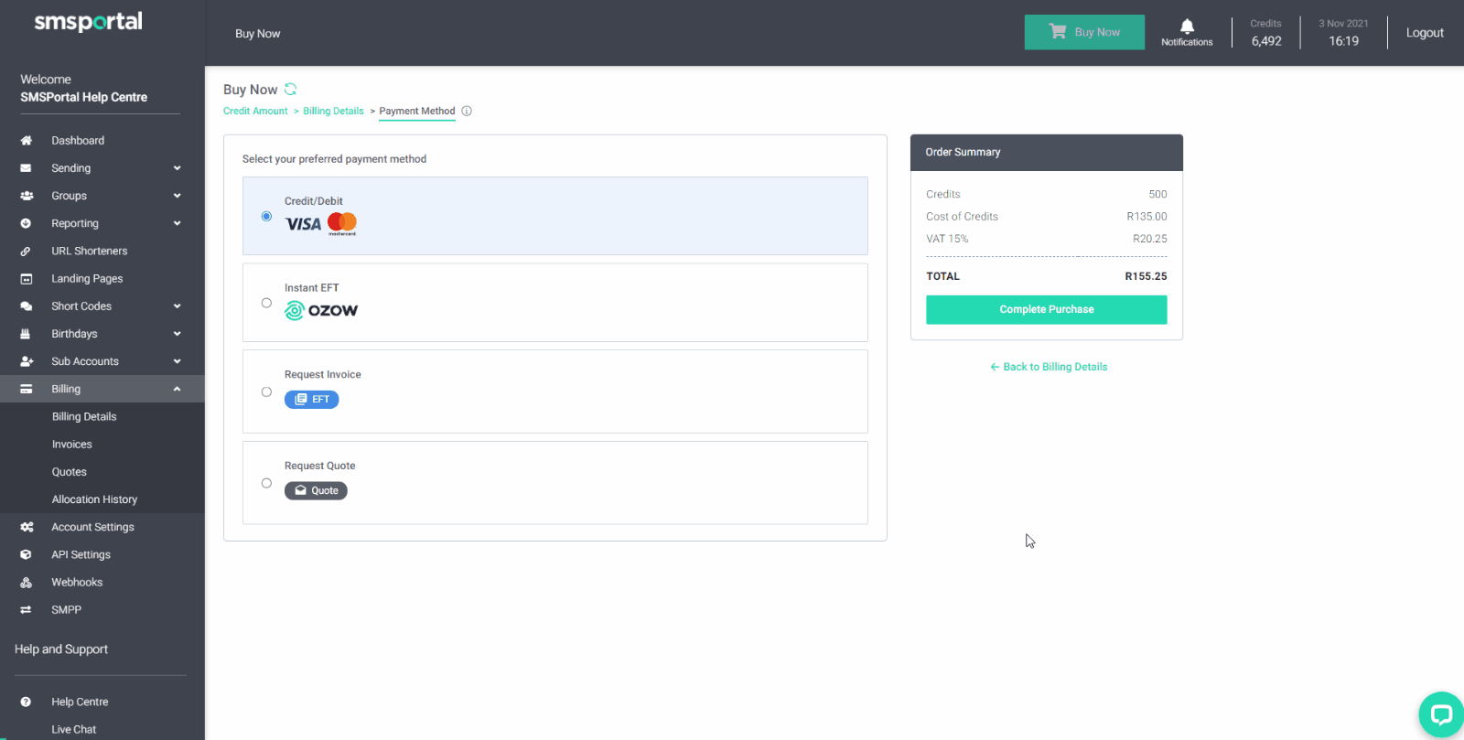The image size is (1464, 740).
Task: Expand the Birthdays menu chevron
Action: (x=178, y=334)
